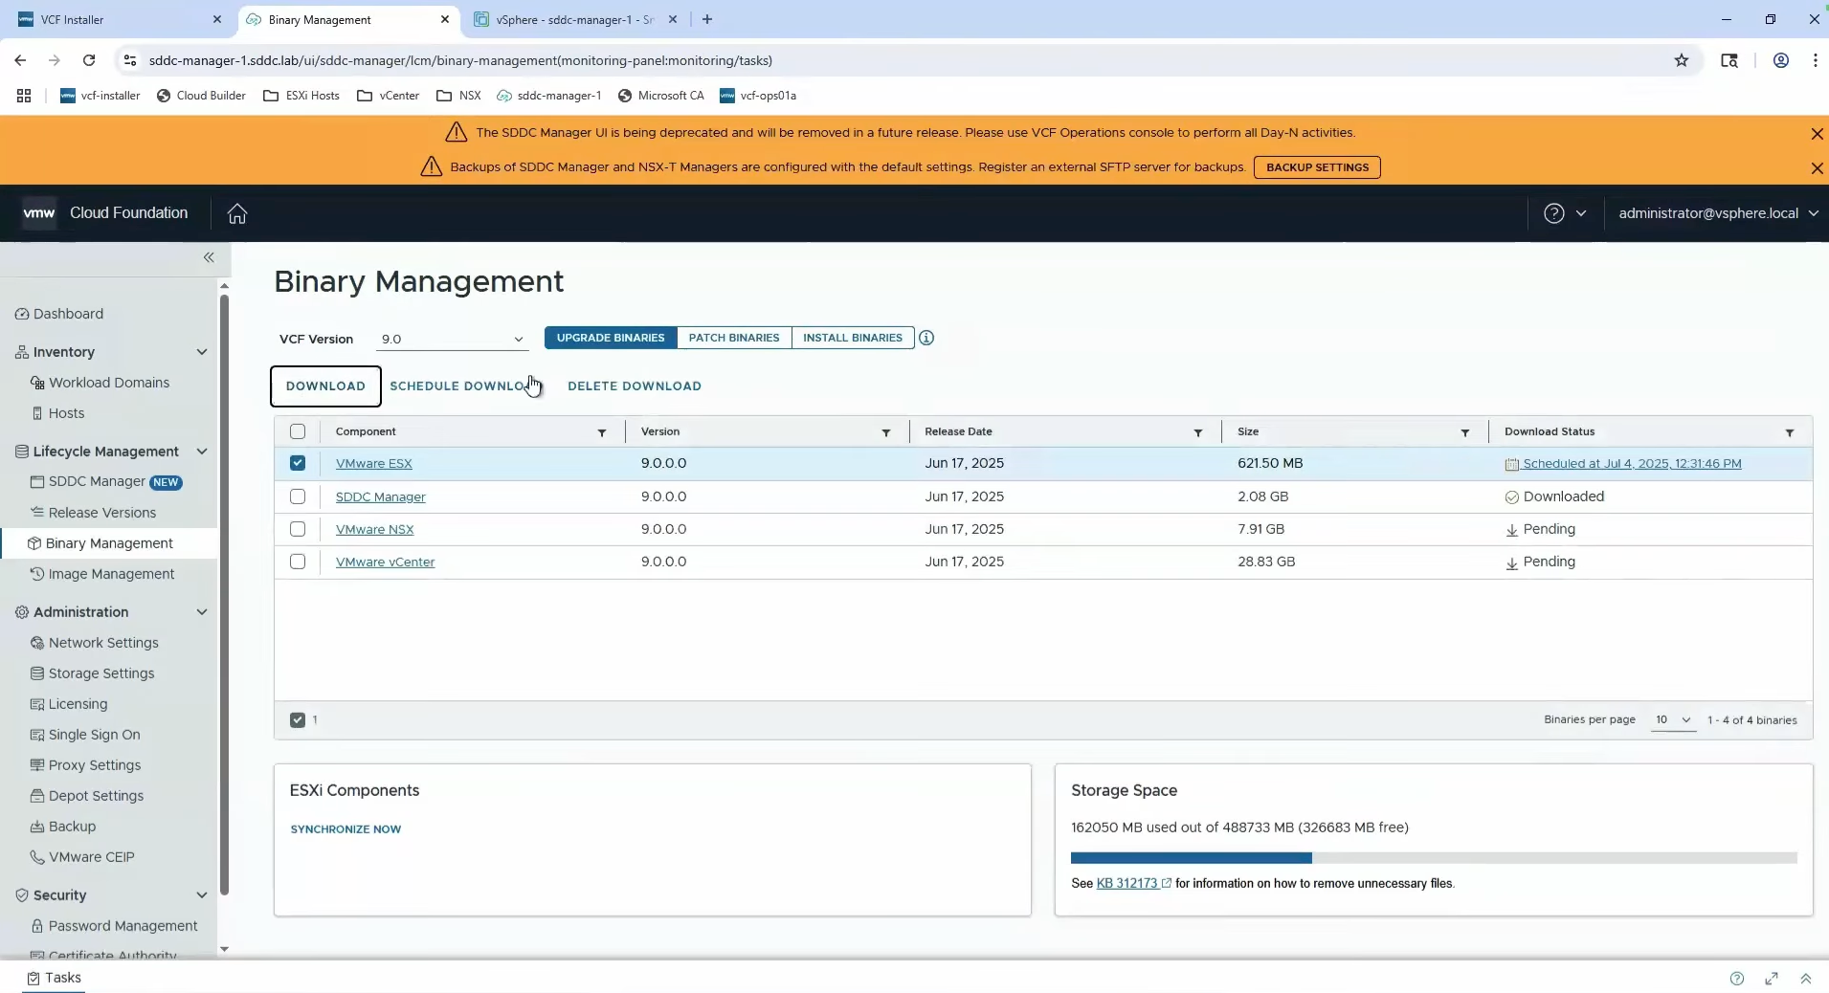Open the VCF Version dropdown
This screenshot has height=993, width=1829.
[x=452, y=339]
